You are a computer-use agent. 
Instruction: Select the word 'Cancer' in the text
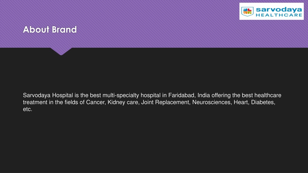[95, 102]
